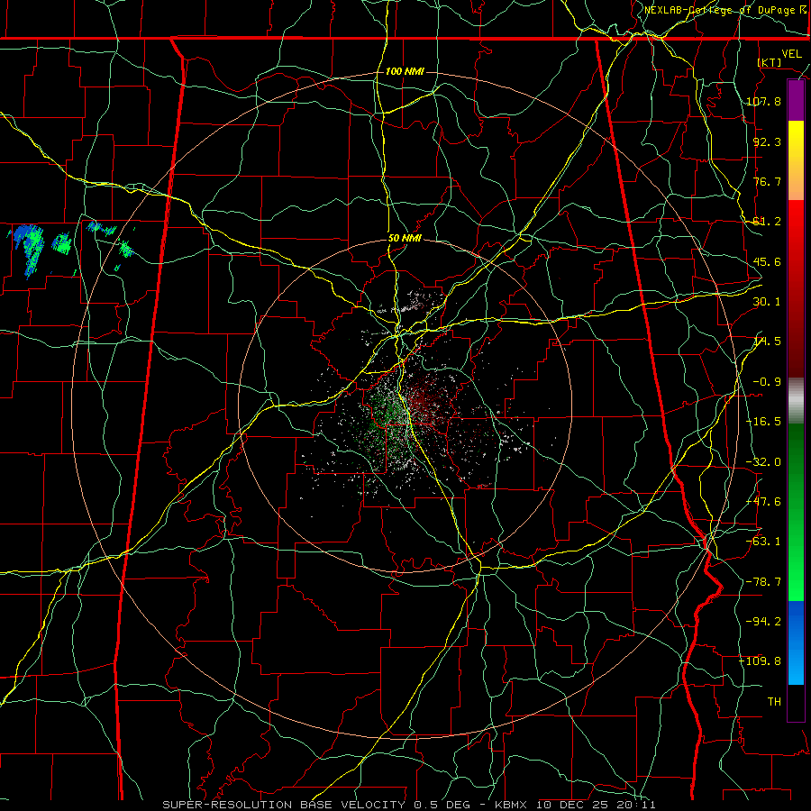Click the -94.2 velocity scale value

pos(764,622)
